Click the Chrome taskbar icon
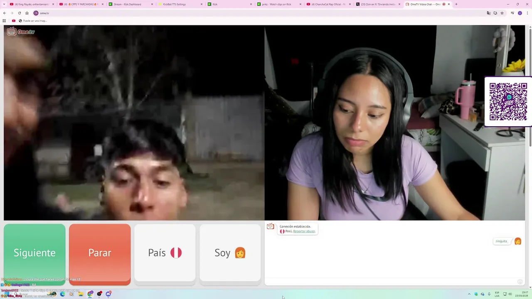The height and width of the screenshot is (299, 532). click(90, 294)
